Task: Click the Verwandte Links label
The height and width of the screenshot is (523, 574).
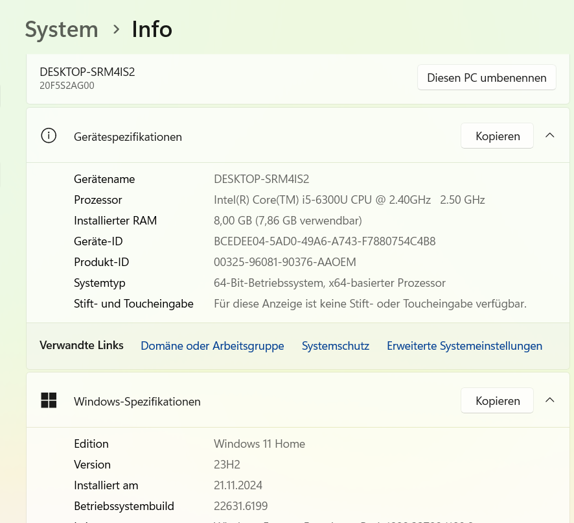Action: 81,345
